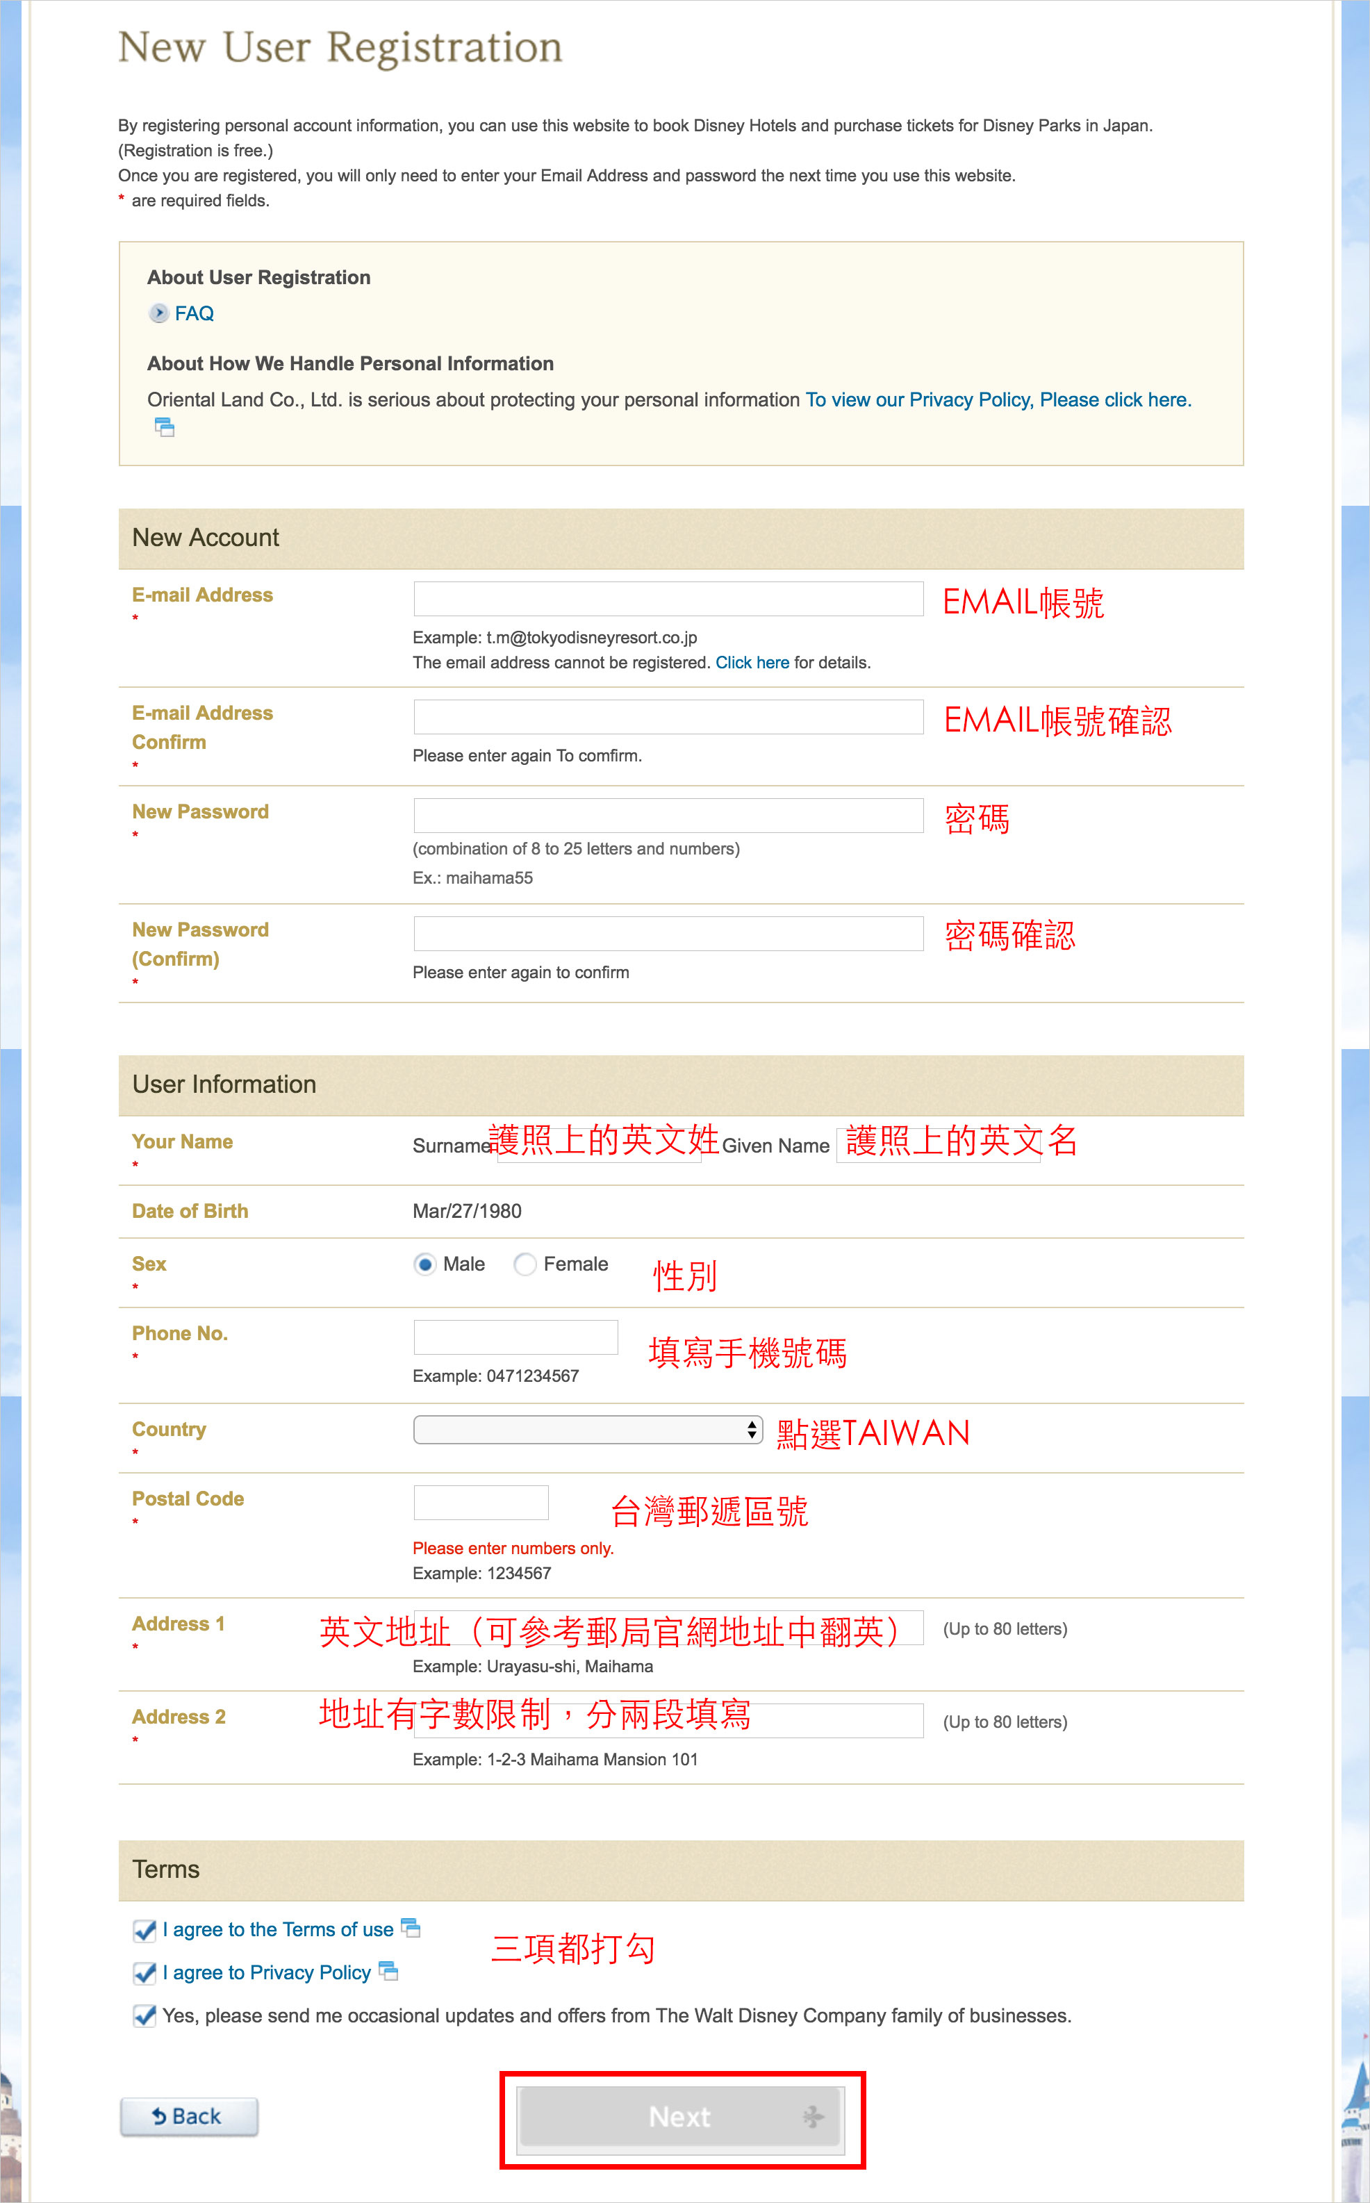Open the 'I agree to Privacy Policy' link

click(x=267, y=1972)
